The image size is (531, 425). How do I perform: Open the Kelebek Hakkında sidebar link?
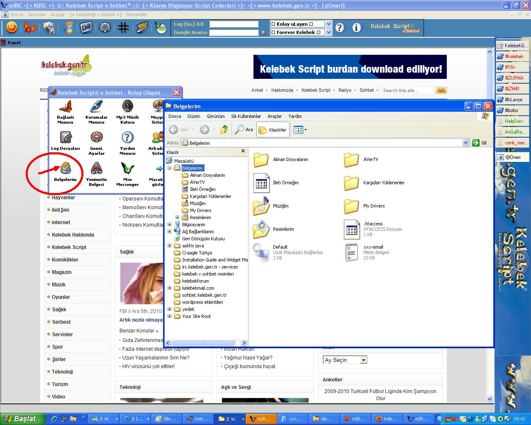(x=73, y=235)
